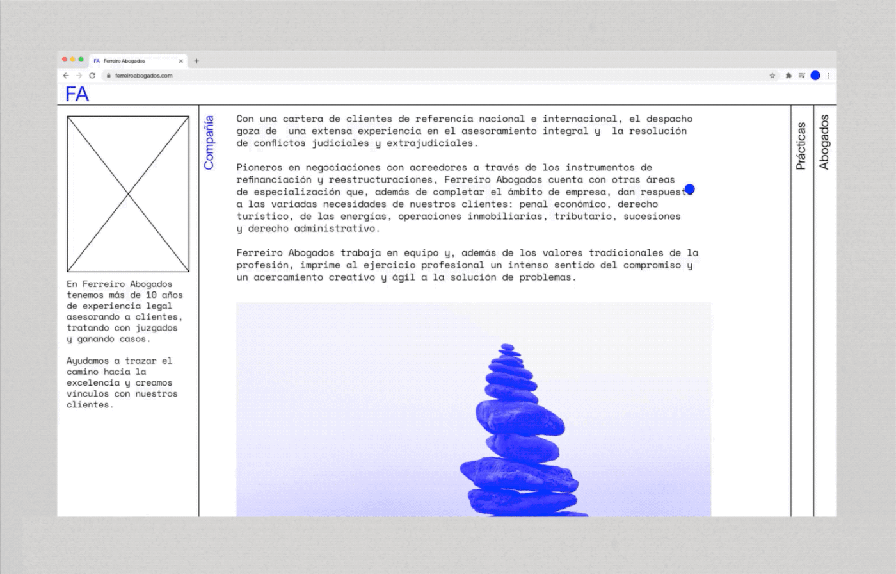Click paragraph starting 'Con una cartera de clientes'
The image size is (896, 574).
coord(465,131)
